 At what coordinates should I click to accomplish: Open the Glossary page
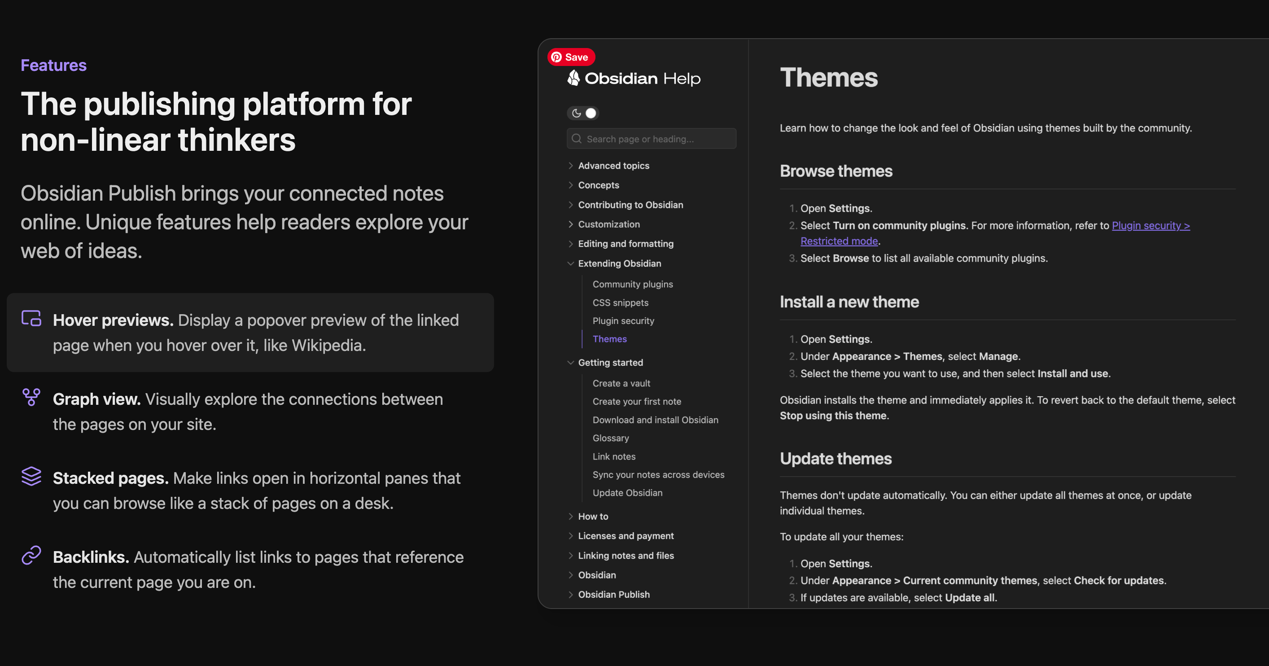point(610,438)
